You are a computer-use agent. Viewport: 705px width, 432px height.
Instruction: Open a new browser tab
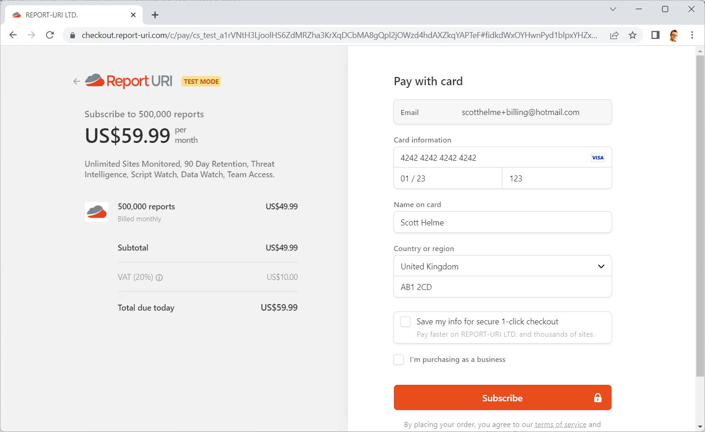[155, 15]
